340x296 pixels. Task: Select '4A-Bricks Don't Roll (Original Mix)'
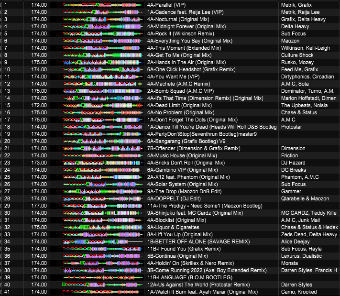[x=186, y=163]
